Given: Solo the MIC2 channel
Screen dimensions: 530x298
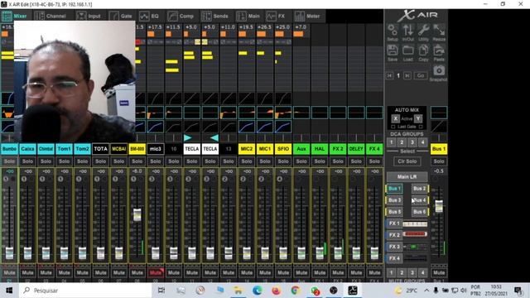Looking at the screenshot, I should [x=247, y=161].
